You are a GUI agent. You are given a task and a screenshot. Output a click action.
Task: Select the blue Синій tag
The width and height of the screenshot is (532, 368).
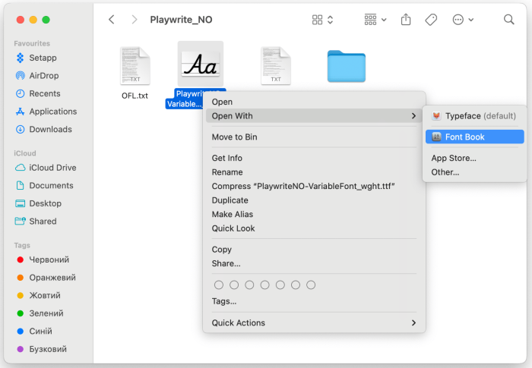coord(34,331)
